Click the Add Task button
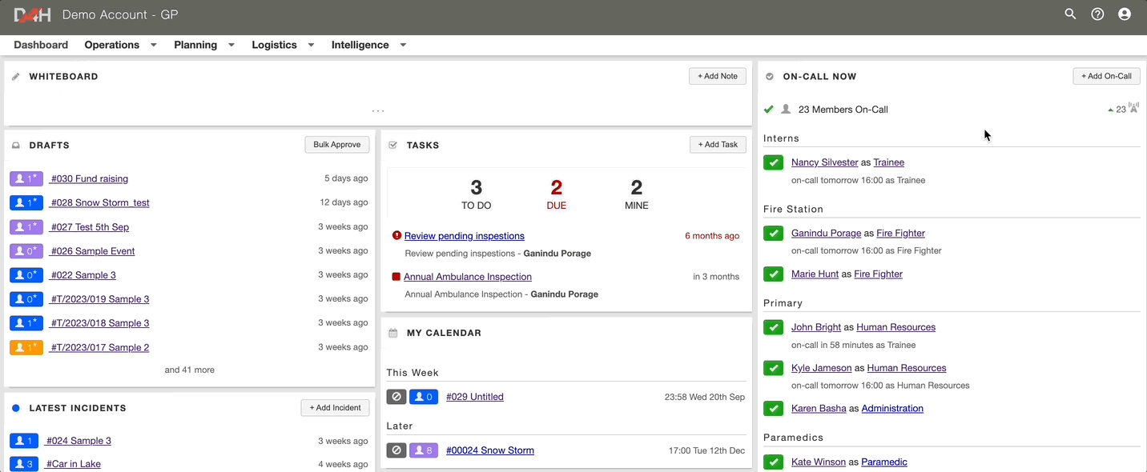Image resolution: width=1147 pixels, height=472 pixels. click(x=718, y=145)
